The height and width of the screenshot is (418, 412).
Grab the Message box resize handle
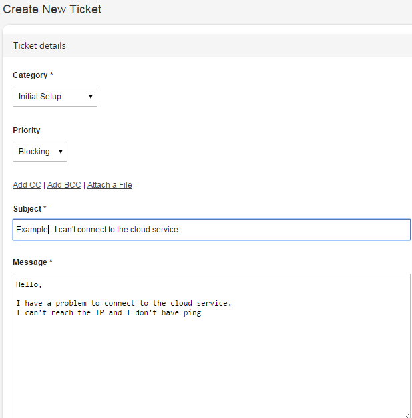(x=407, y=415)
